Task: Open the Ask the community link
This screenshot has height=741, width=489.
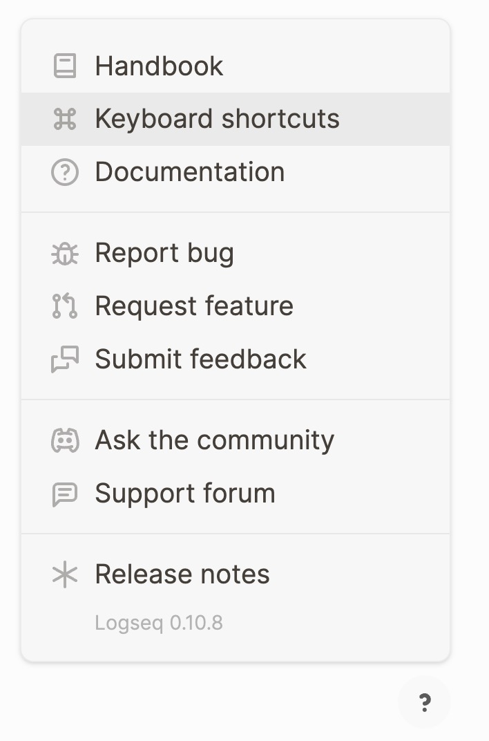Action: (236, 440)
